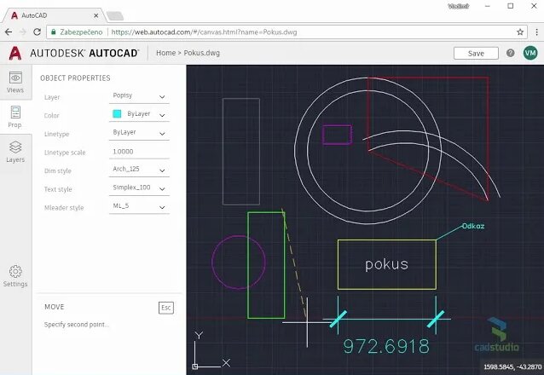Expand the Color dropdown showing ByLayer
The width and height of the screenshot is (544, 375).
[139, 114]
